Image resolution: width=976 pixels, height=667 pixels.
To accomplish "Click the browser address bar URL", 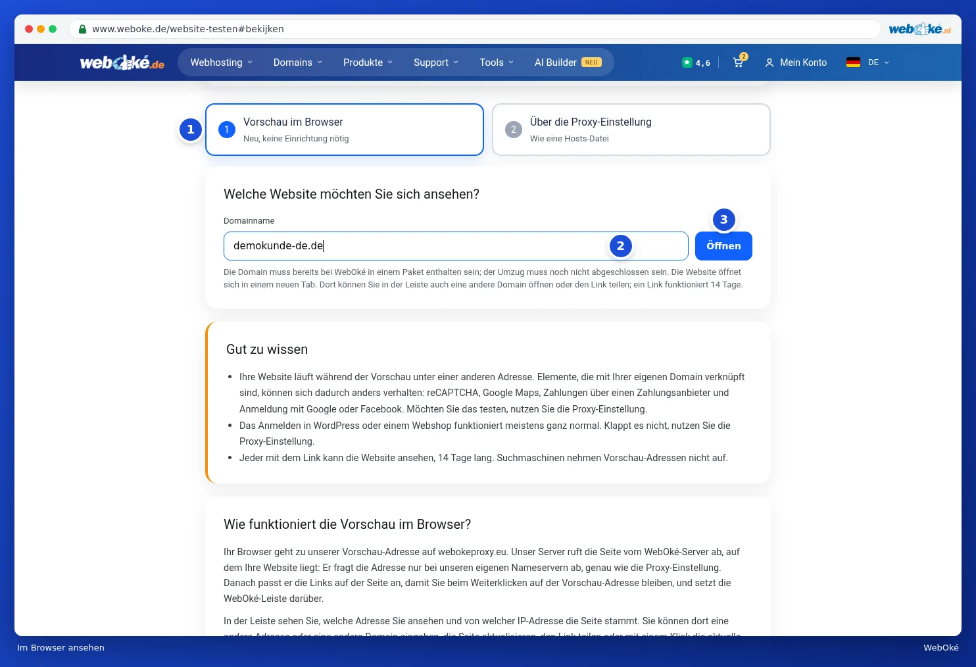I will click(188, 29).
